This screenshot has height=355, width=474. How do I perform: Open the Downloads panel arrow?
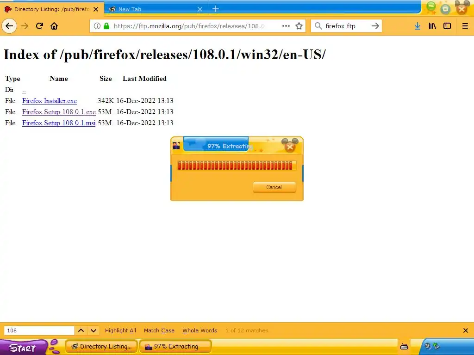pyautogui.click(x=418, y=26)
